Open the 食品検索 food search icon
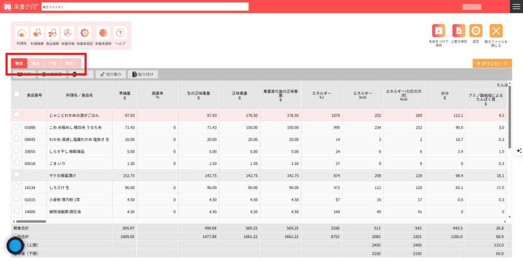This screenshot has width=523, height=261. [x=52, y=33]
